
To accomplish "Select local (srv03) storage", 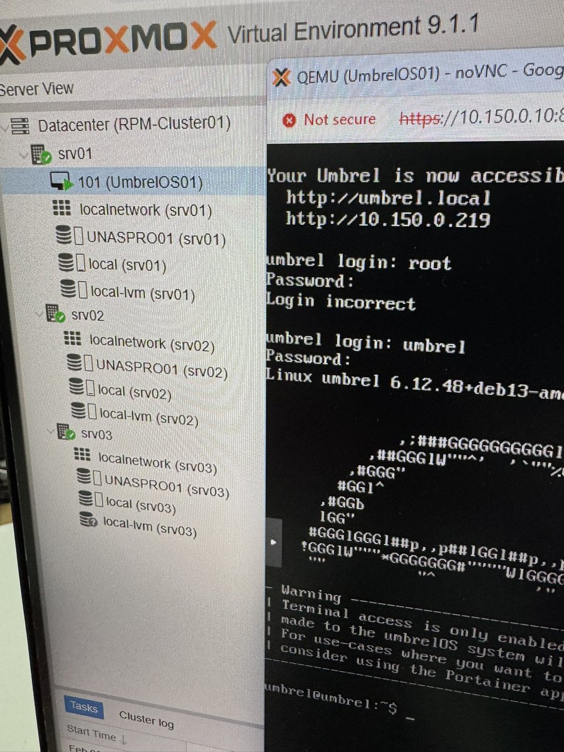I will point(141,506).
